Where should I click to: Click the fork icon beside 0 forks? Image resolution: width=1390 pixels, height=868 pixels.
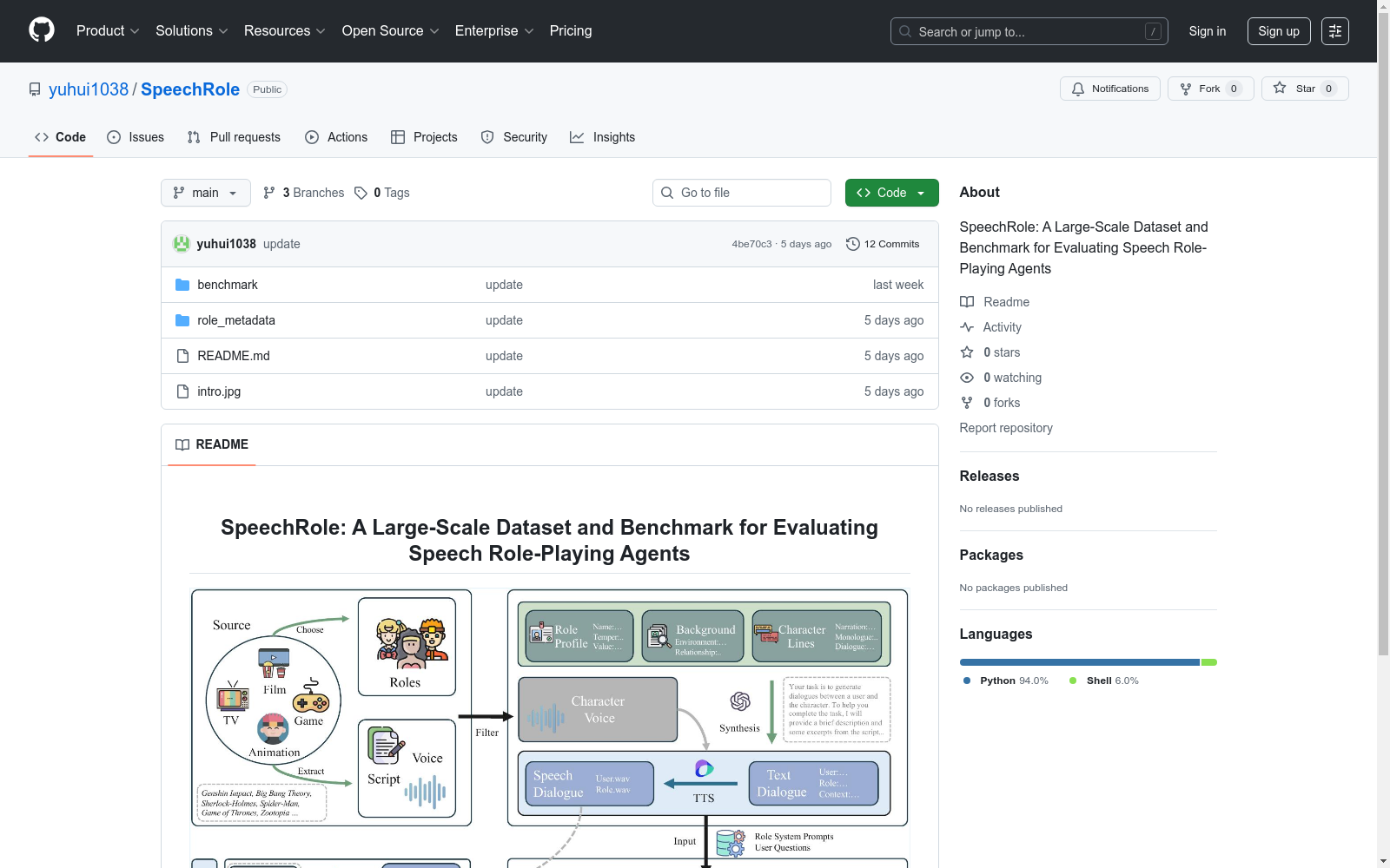click(x=967, y=403)
